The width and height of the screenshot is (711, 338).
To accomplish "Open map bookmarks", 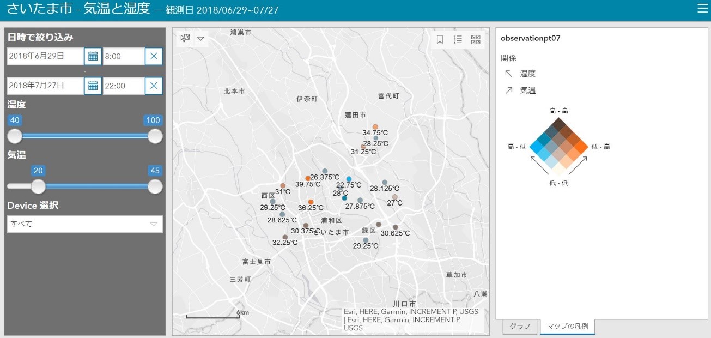I will click(x=440, y=39).
